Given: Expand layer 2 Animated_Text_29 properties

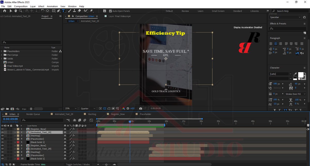Looking at the screenshot, I should 15,132.
